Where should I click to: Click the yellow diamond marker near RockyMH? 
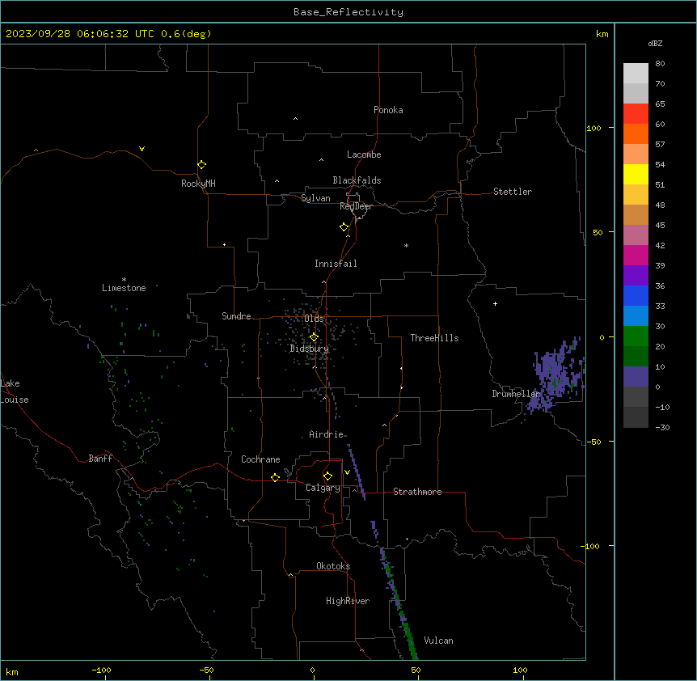[x=201, y=165]
